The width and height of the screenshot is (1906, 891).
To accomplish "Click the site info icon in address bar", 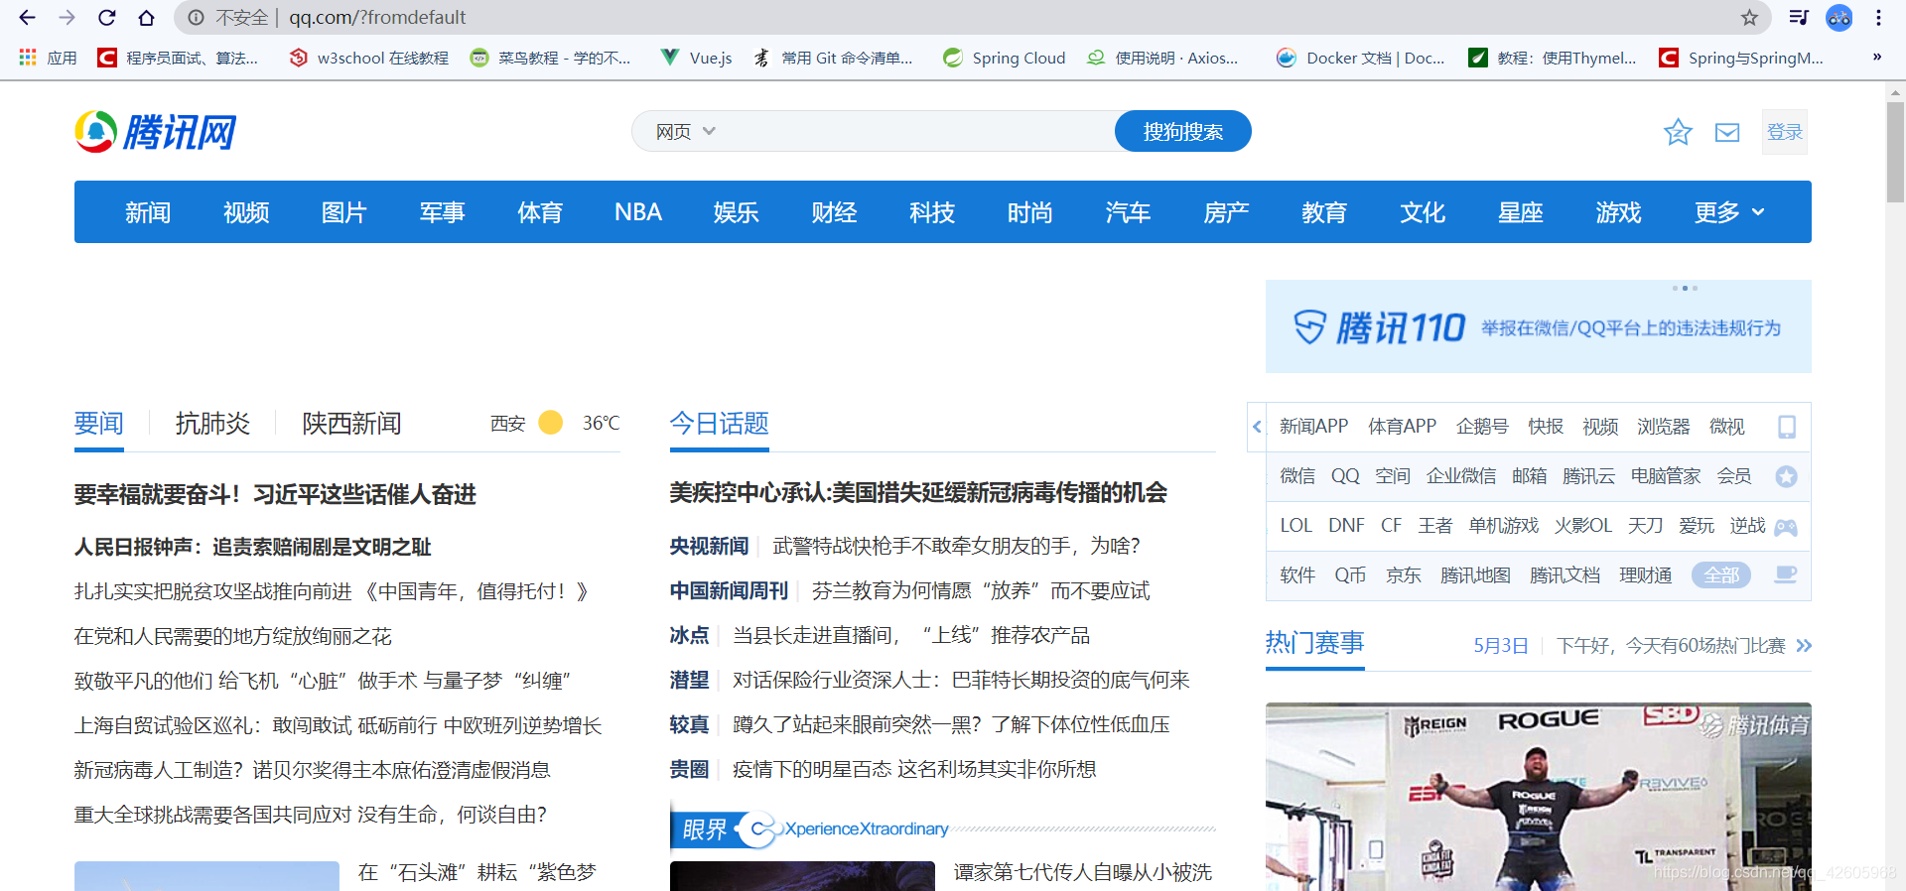I will (x=196, y=18).
